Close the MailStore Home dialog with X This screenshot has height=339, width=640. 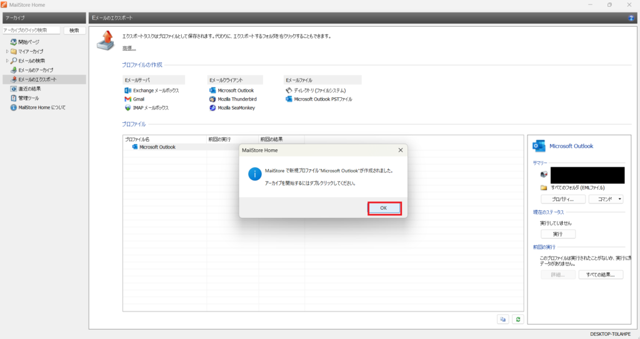pyautogui.click(x=401, y=150)
